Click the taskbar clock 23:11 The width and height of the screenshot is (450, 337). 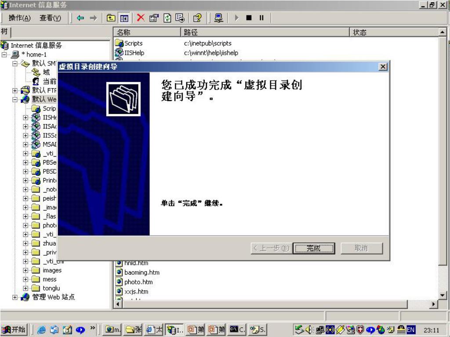[432, 330]
